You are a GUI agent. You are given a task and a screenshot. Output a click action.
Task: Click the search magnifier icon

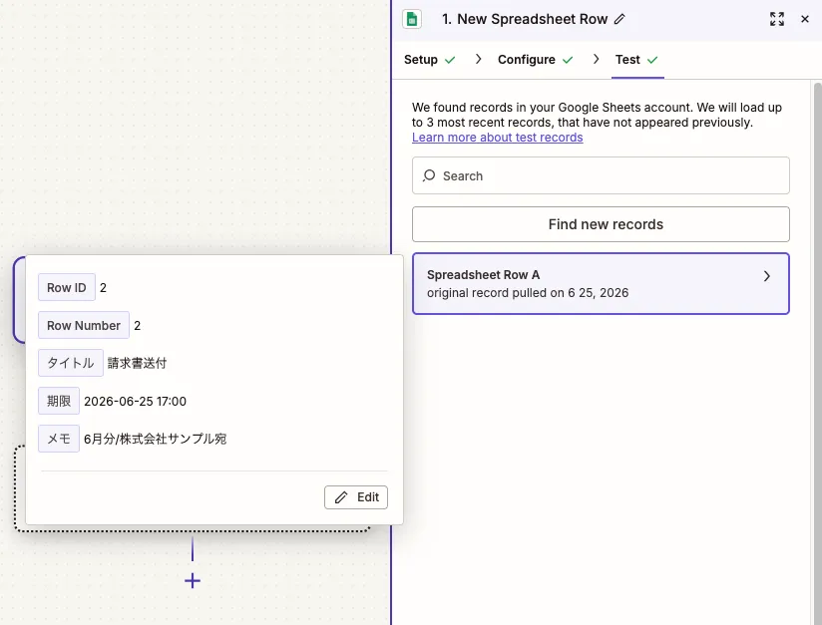point(429,175)
